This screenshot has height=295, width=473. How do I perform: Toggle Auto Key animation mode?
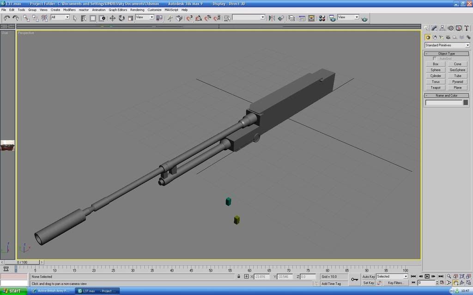(x=368, y=277)
